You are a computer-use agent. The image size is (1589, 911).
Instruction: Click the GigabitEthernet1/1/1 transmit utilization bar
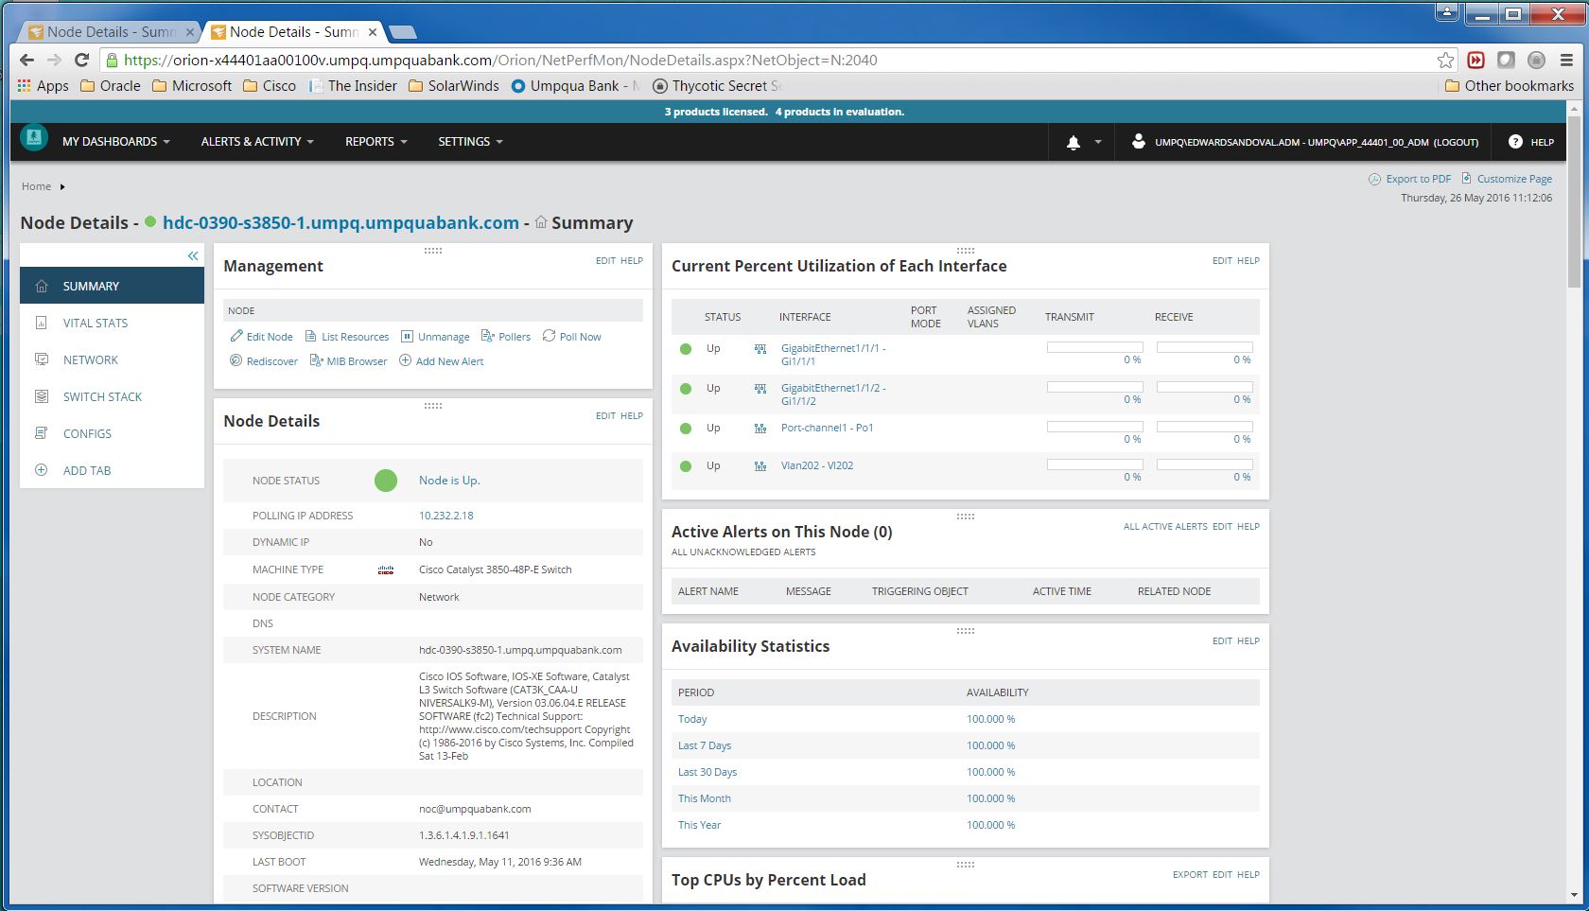click(1095, 347)
